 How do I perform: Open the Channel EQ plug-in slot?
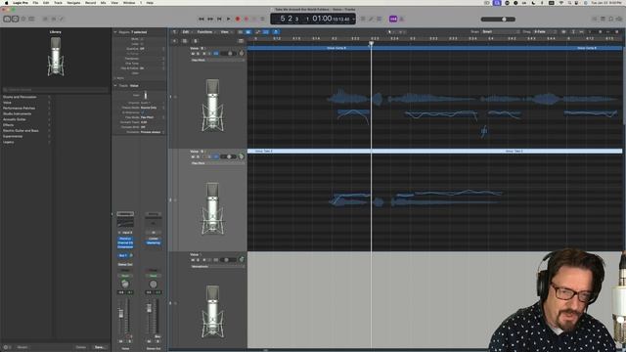[x=125, y=242]
